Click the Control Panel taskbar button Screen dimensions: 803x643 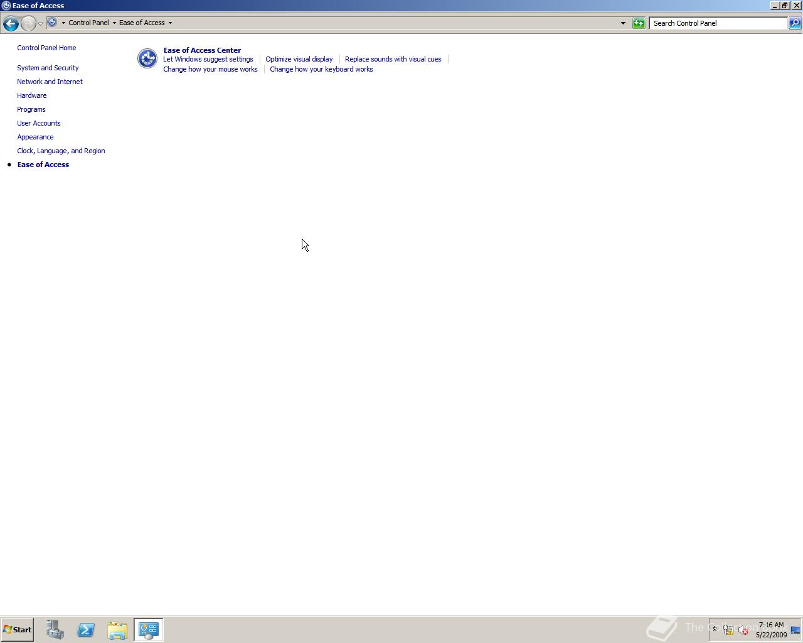coord(149,630)
